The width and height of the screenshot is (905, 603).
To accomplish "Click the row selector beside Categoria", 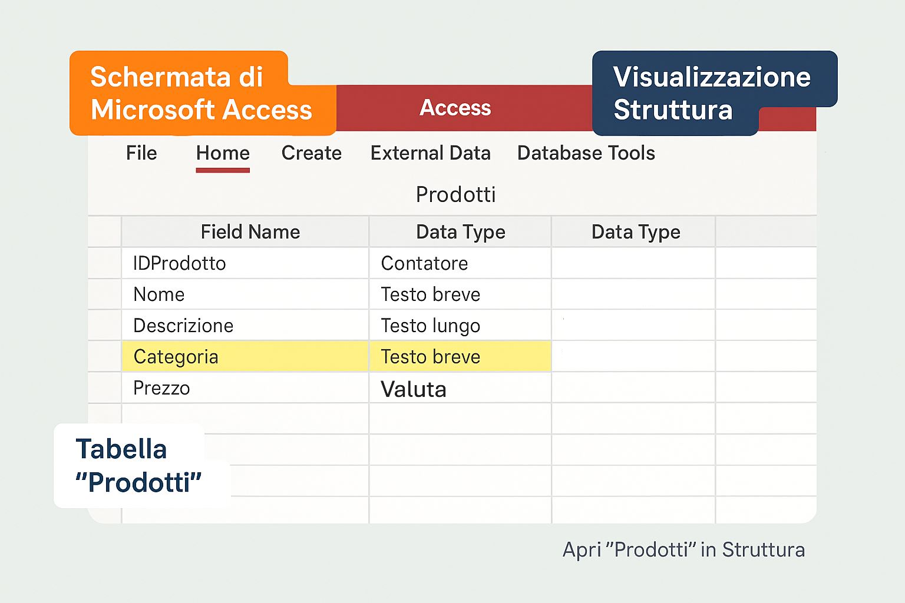I will pos(105,356).
